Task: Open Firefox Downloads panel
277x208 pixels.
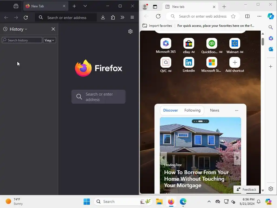Action: pos(103,17)
